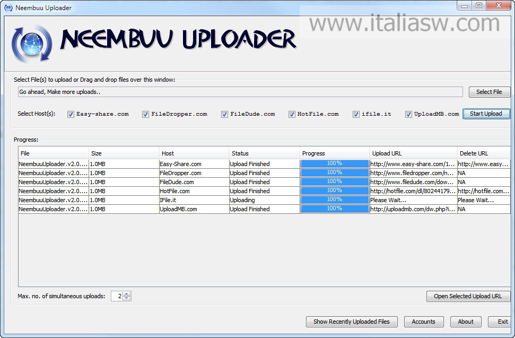The image size is (515, 338).
Task: Click the File column header
Action: pos(53,153)
